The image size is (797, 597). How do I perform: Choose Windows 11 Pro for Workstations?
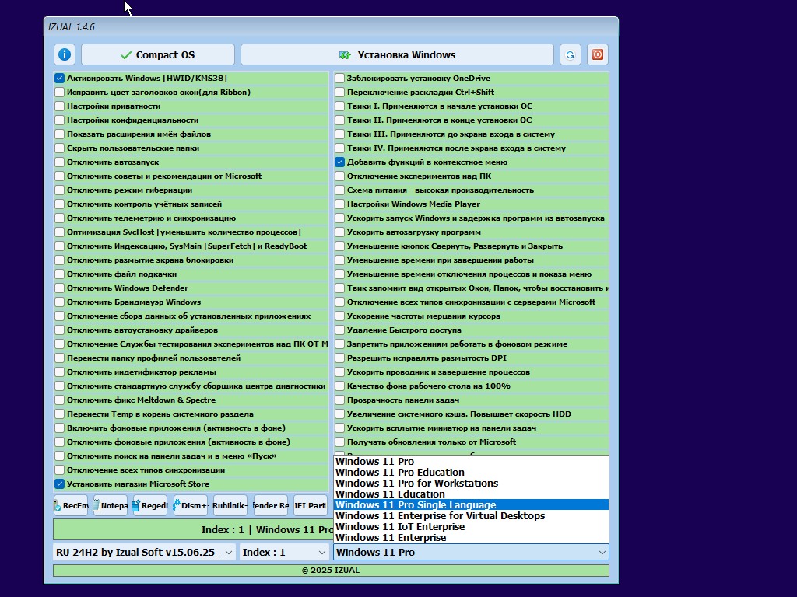[x=471, y=484]
